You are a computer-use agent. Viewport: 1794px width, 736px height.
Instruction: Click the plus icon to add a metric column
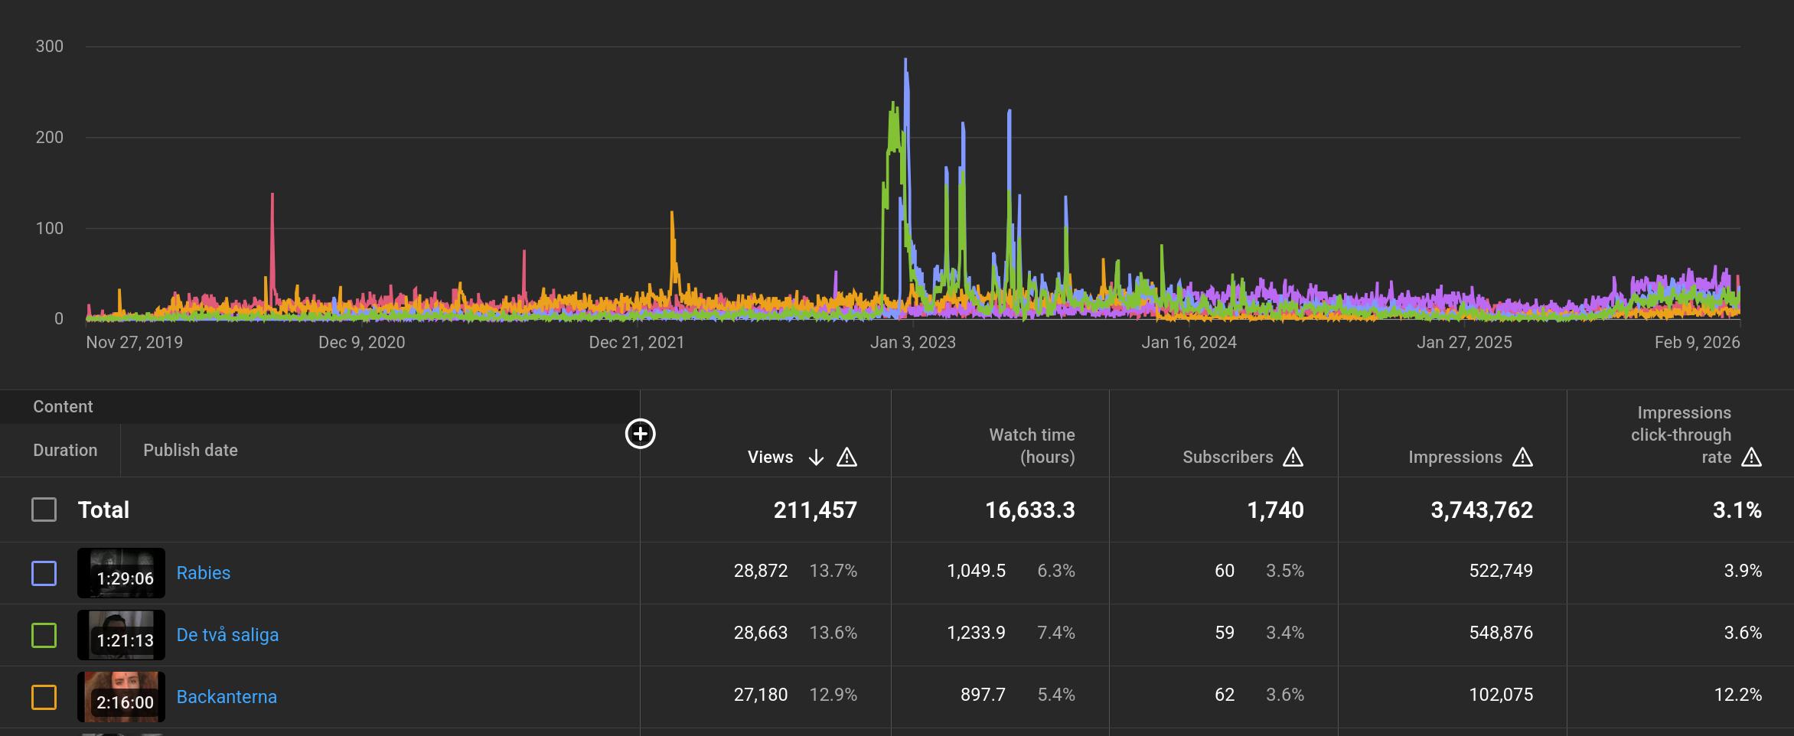[x=640, y=434]
